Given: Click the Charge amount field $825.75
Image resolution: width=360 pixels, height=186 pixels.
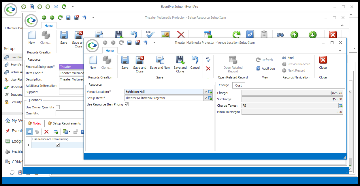Looking at the screenshot, I should [x=292, y=93].
